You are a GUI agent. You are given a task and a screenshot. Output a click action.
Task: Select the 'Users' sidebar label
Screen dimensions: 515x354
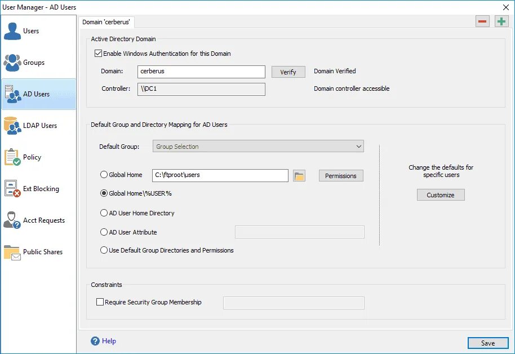(31, 31)
